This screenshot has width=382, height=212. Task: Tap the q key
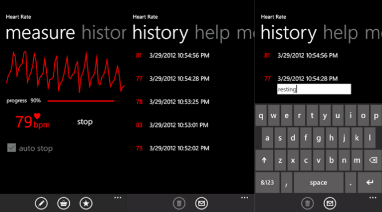pyautogui.click(x=261, y=115)
